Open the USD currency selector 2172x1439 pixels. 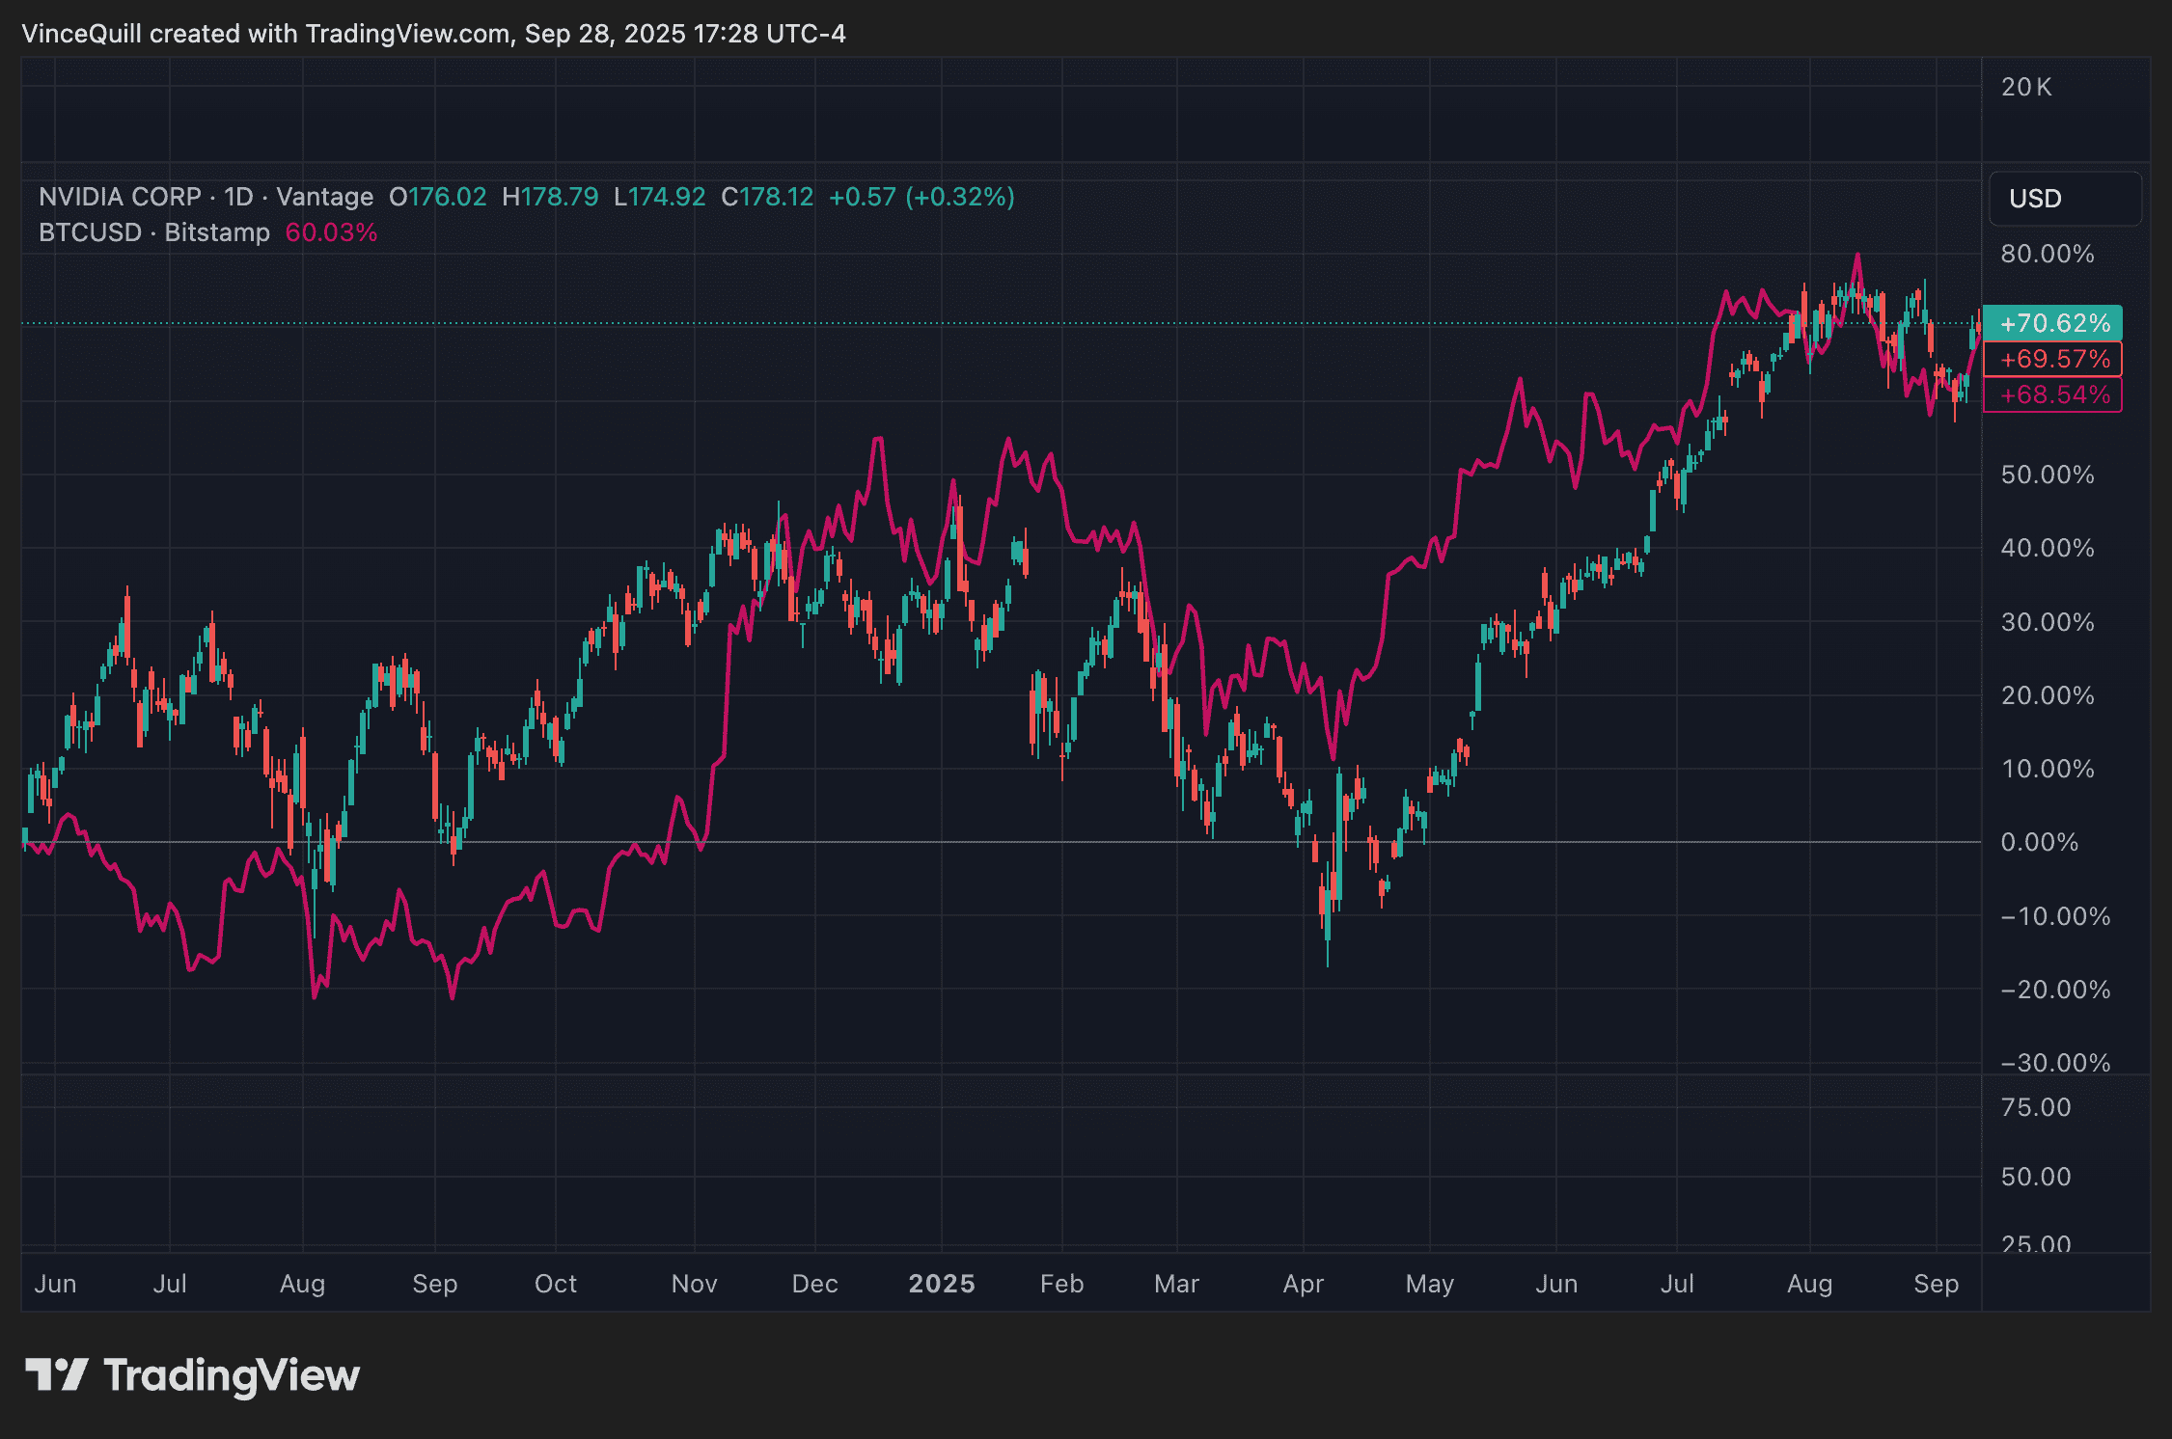(x=2064, y=199)
